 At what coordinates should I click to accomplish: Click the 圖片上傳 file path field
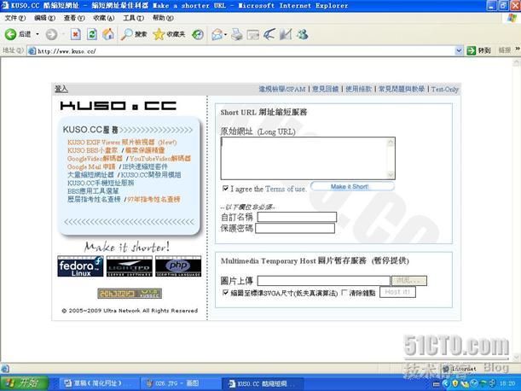324,281
